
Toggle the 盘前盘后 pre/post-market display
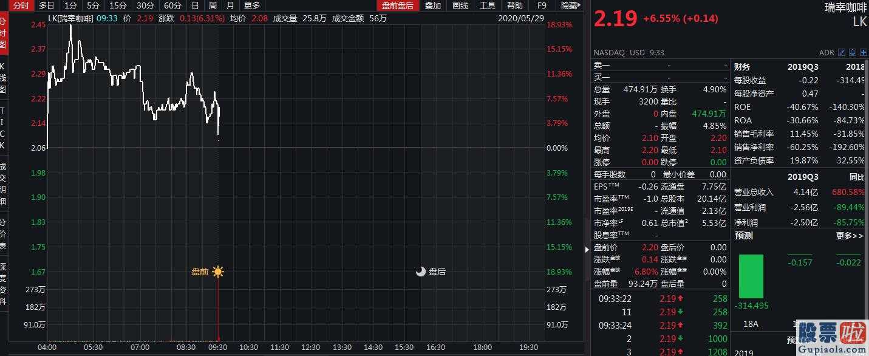point(398,5)
